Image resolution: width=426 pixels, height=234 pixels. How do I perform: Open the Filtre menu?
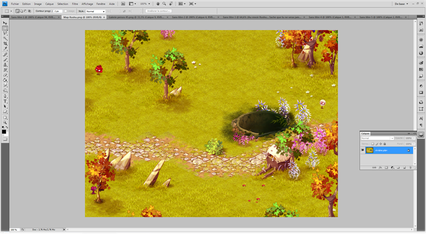pos(75,4)
